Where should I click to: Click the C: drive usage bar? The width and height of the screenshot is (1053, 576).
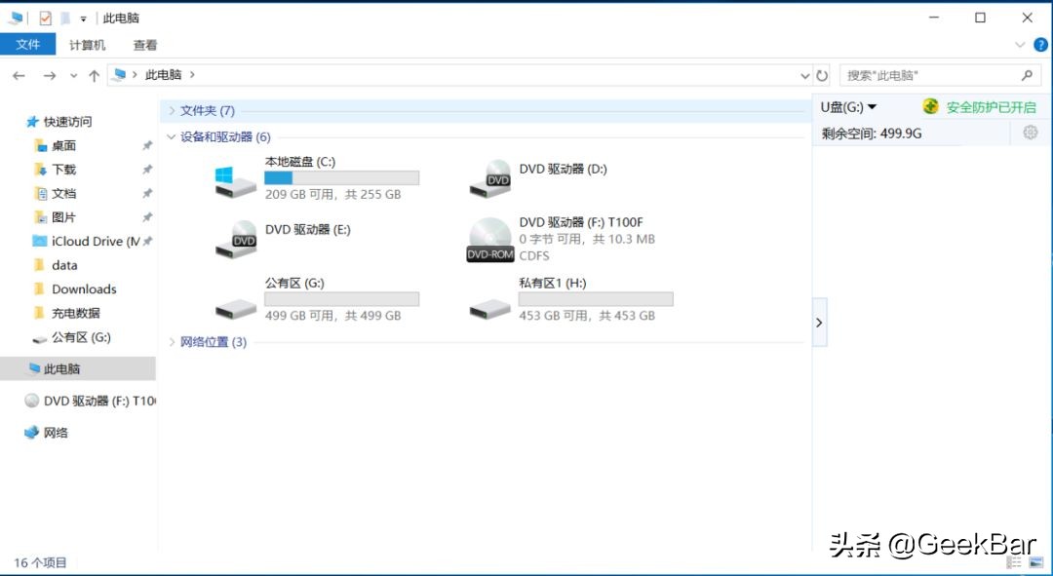342,178
